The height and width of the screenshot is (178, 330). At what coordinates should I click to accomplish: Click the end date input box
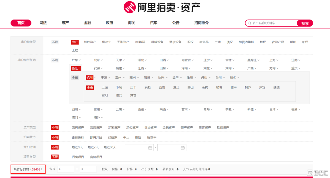pyautogui.click(x=172, y=147)
